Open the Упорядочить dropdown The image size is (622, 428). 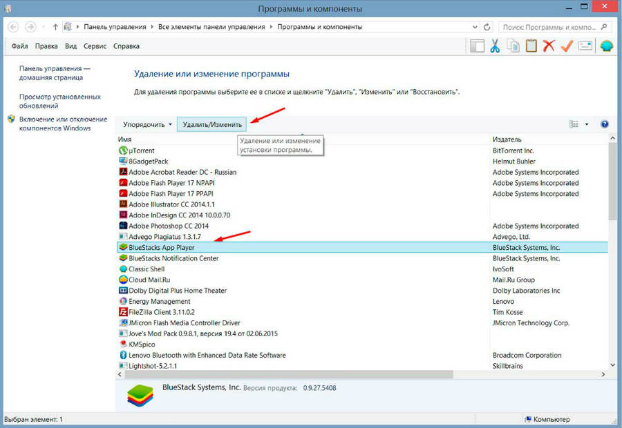tap(146, 124)
